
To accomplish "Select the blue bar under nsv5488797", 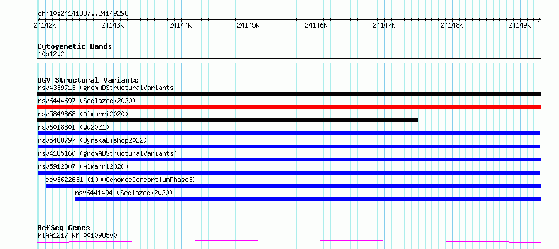I will [x=288, y=146].
